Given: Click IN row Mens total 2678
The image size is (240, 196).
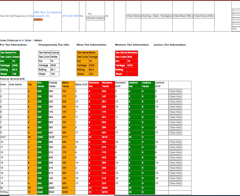Looking at the screenshot, I should point(65,188).
